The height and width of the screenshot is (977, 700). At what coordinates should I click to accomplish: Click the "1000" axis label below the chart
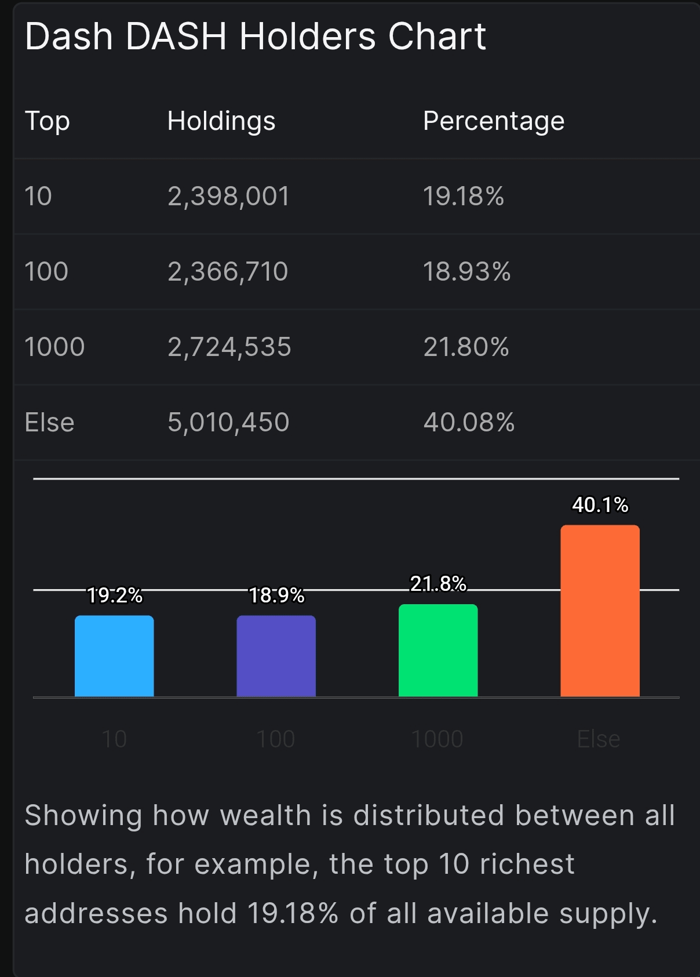pos(437,739)
